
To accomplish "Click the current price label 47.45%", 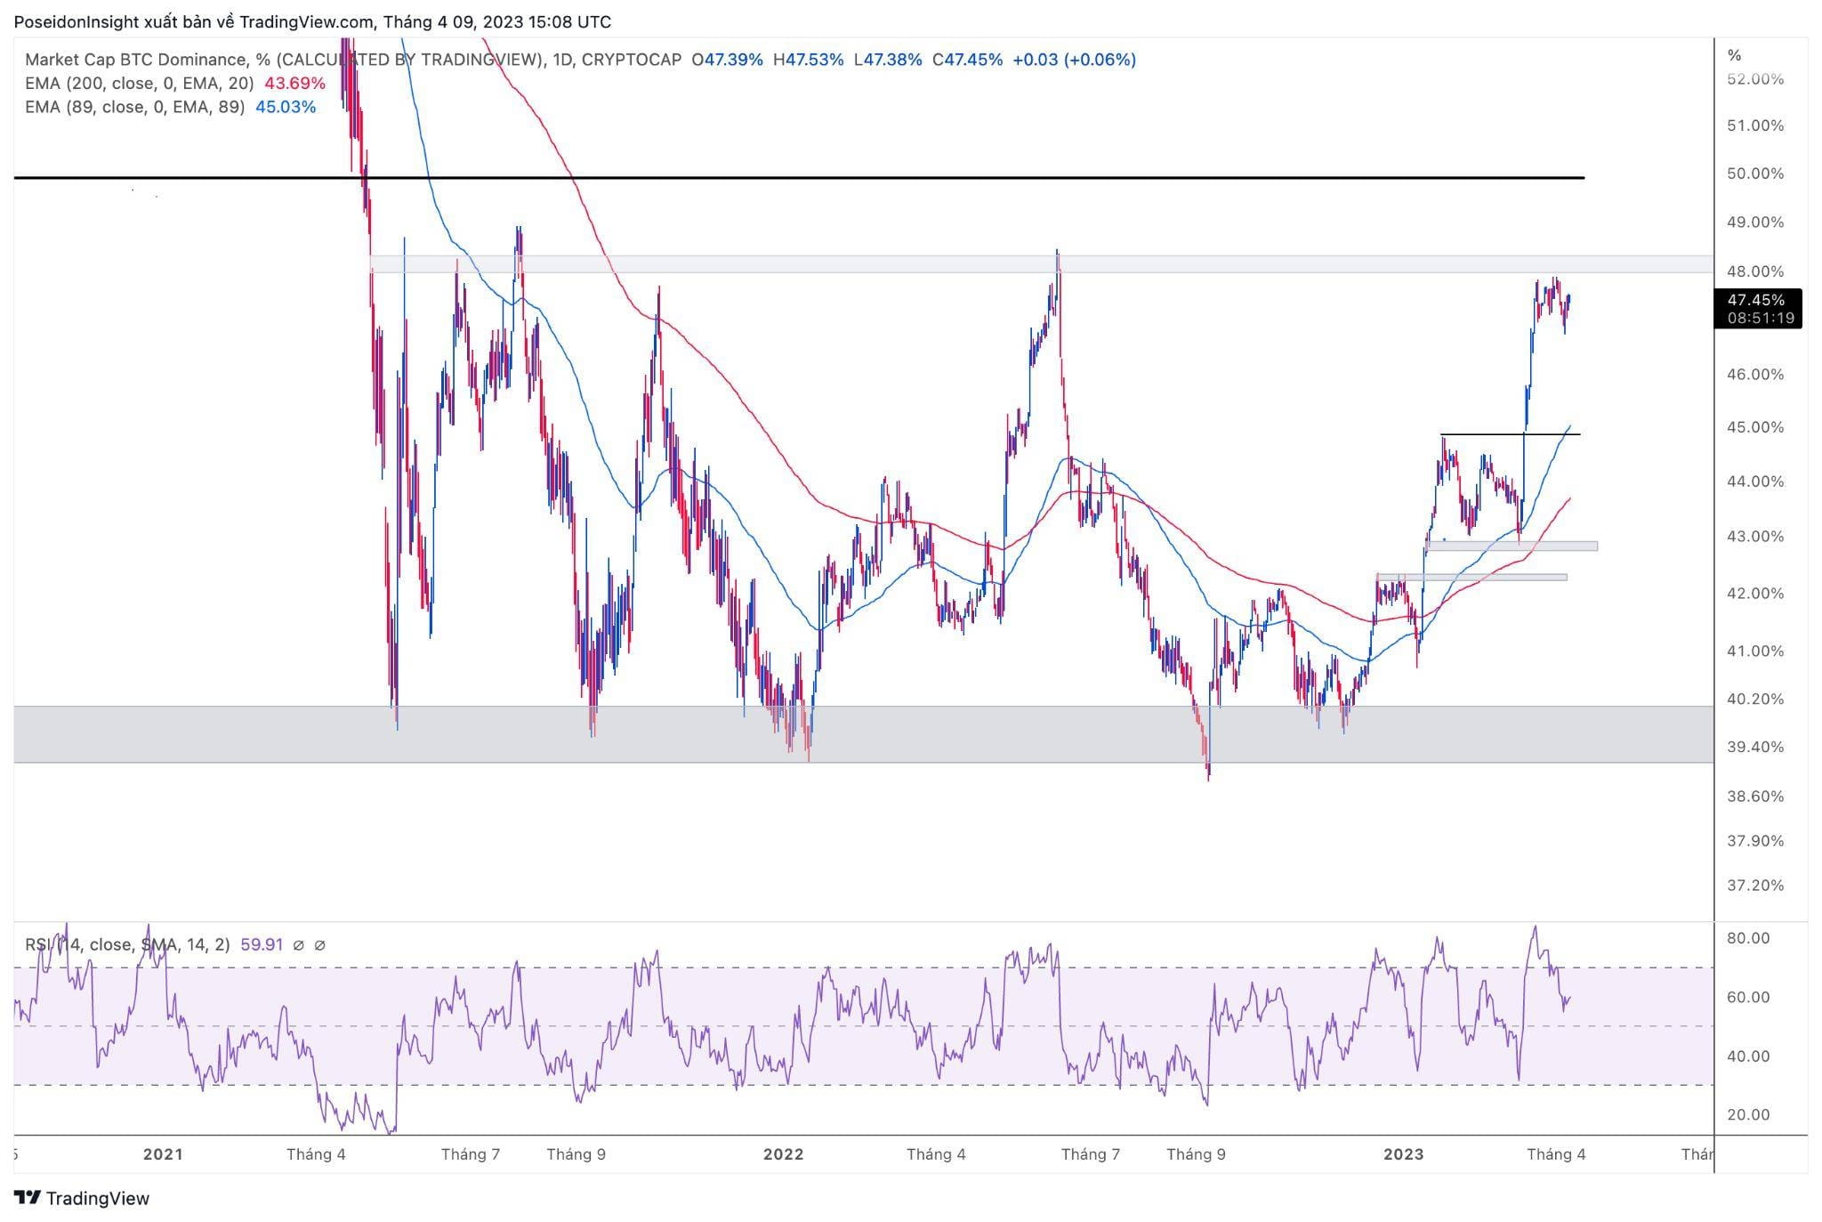I will pyautogui.click(x=1755, y=300).
